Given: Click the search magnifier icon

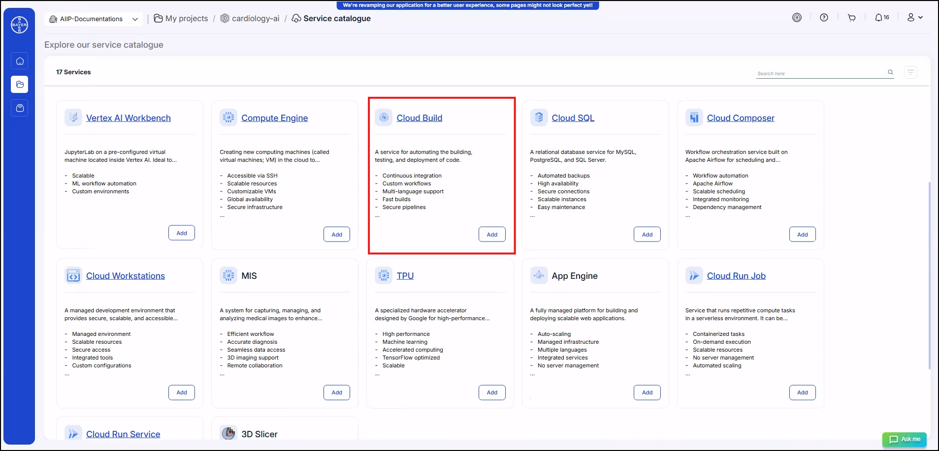Looking at the screenshot, I should point(890,72).
